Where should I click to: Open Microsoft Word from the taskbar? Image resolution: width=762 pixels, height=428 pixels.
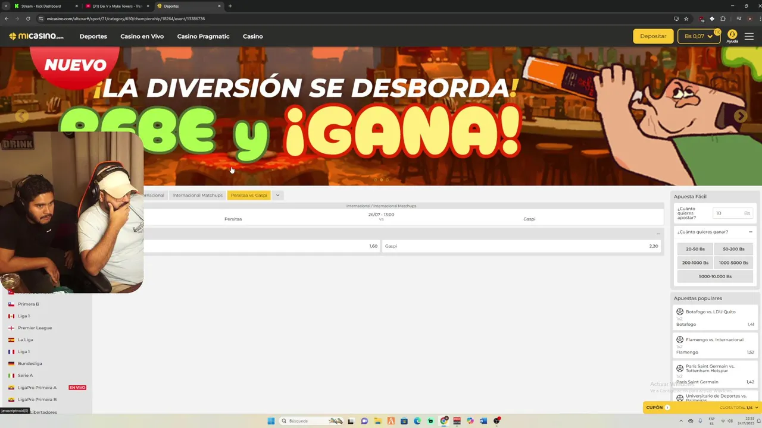pyautogui.click(x=483, y=421)
